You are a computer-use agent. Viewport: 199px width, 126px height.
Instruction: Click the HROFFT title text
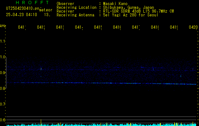32,3
